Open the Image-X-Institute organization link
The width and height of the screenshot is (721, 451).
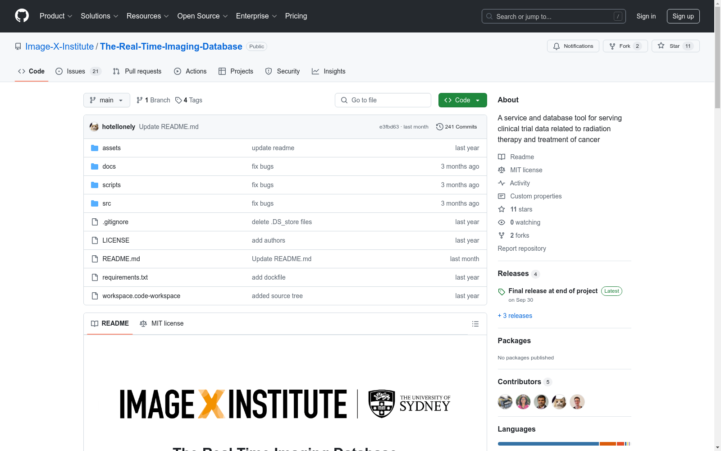59,46
